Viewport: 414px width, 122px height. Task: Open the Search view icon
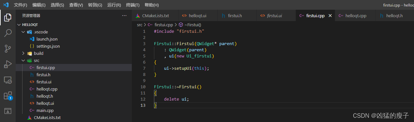pos(8,33)
